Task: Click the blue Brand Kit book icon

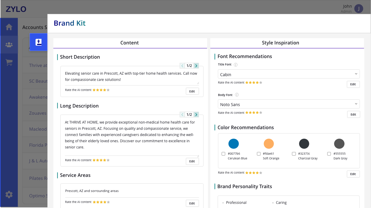Action: 39,42
